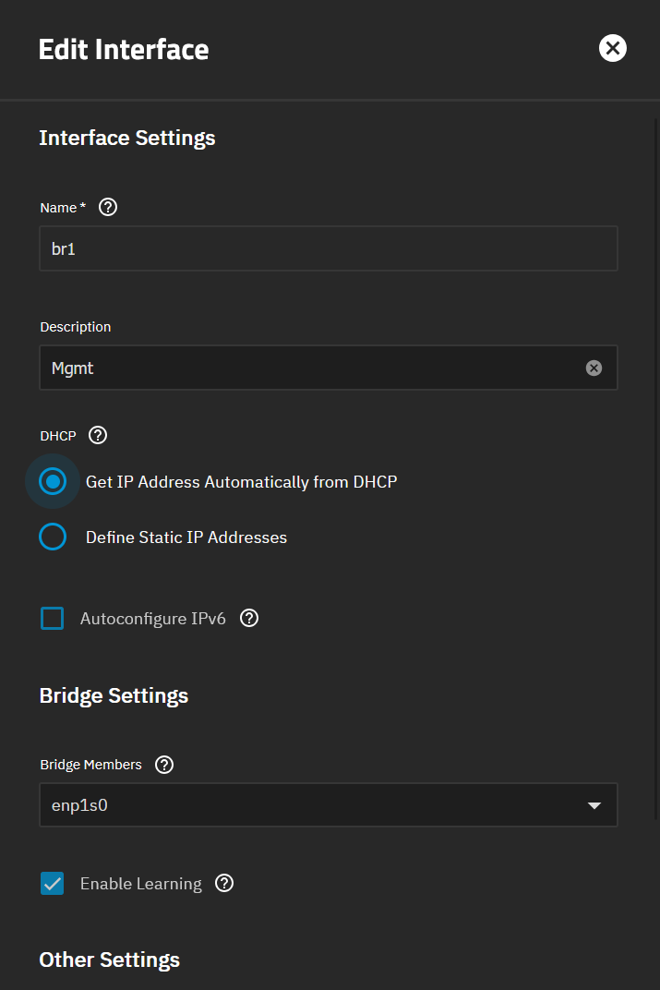
Task: Show the DHCP help tooltip
Action: [99, 435]
